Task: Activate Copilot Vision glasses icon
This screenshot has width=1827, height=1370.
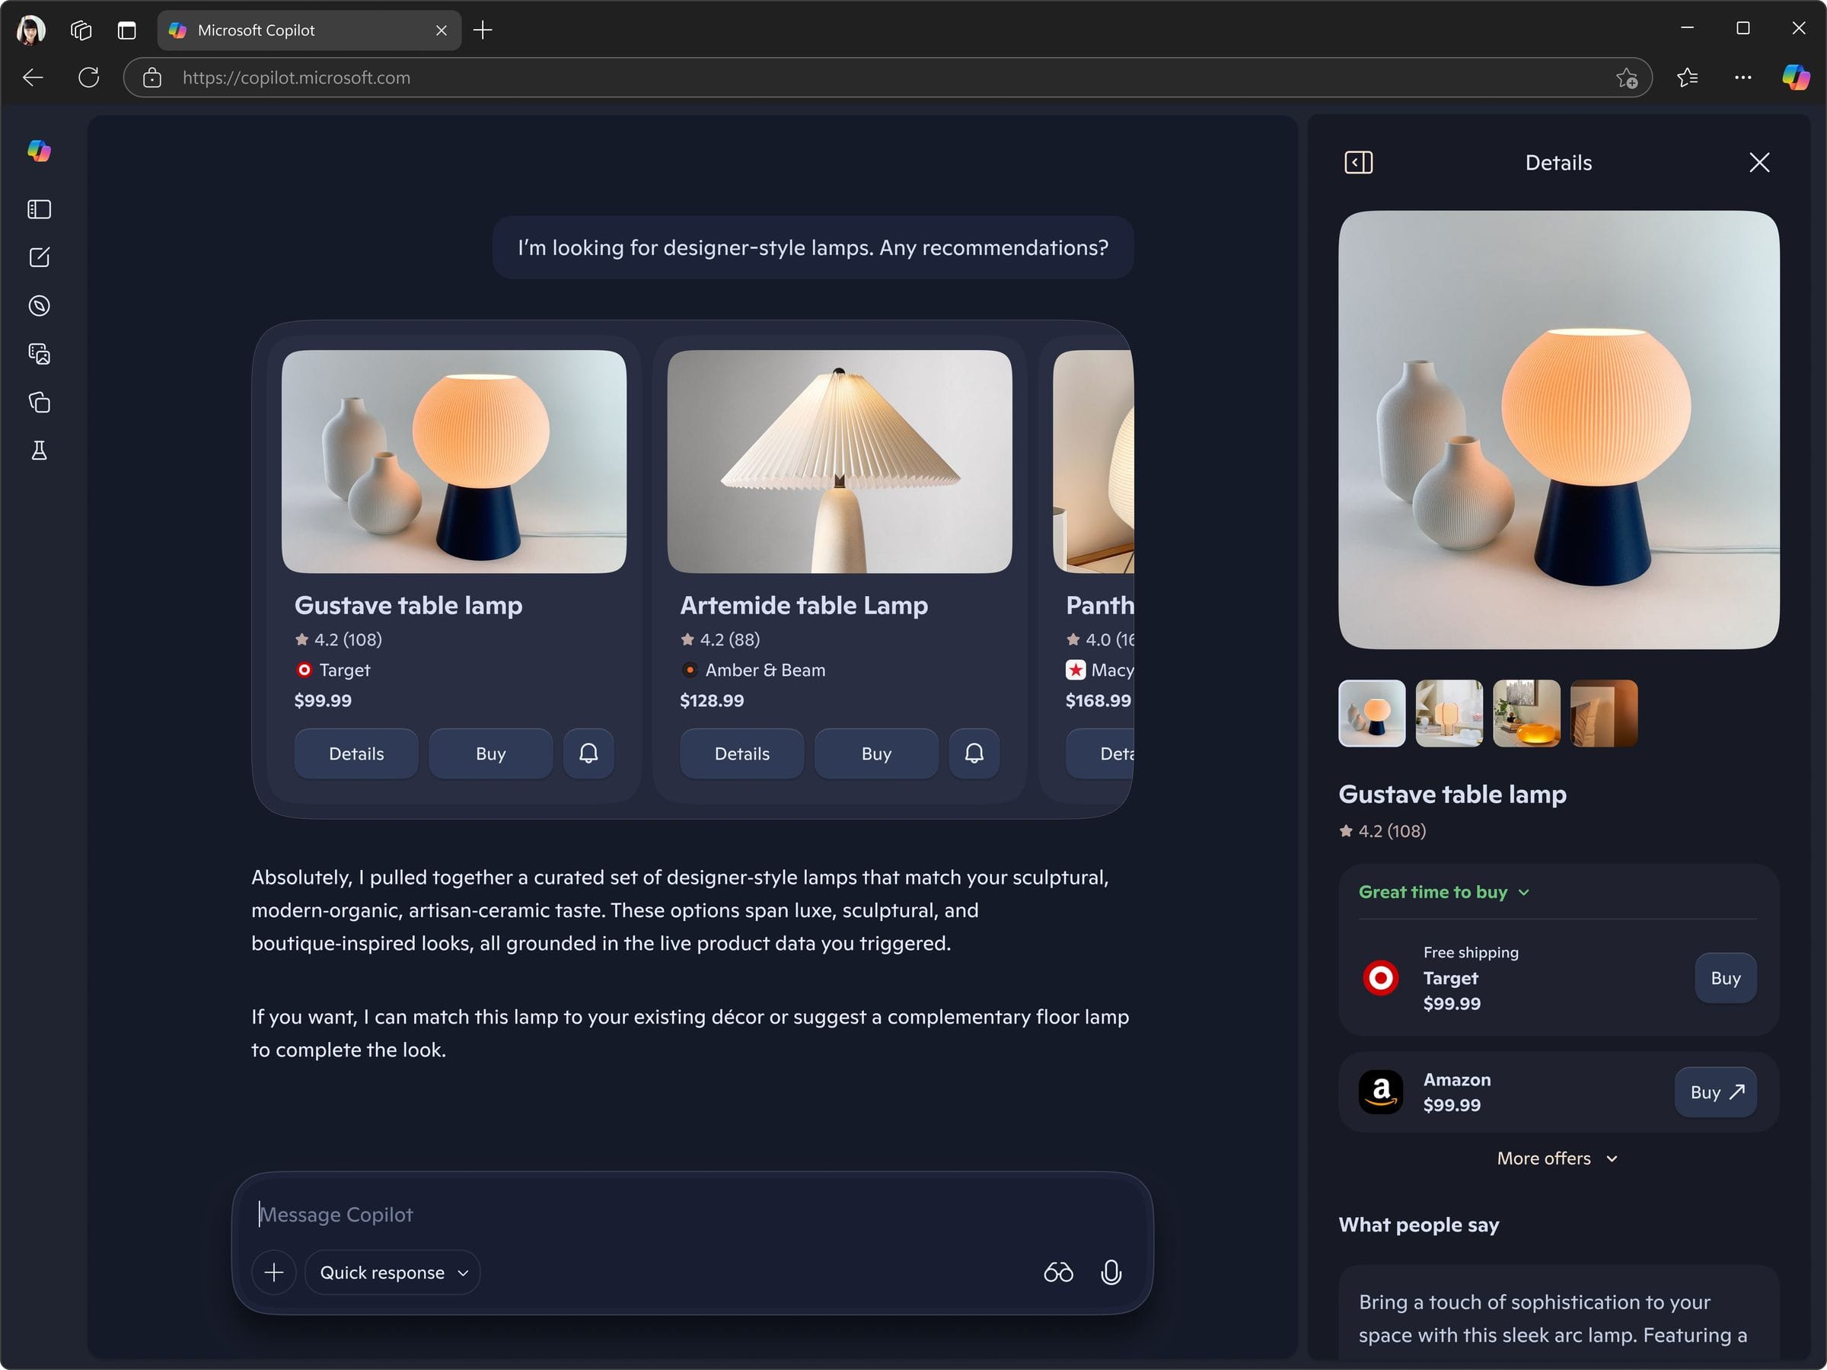Action: click(1058, 1273)
